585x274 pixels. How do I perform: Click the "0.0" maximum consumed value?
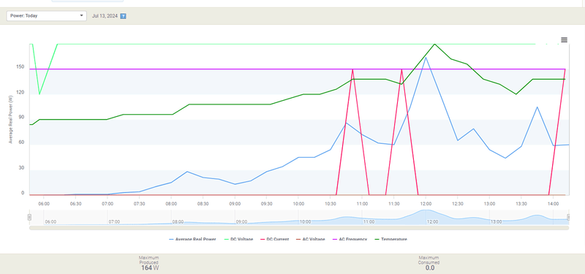click(430, 267)
